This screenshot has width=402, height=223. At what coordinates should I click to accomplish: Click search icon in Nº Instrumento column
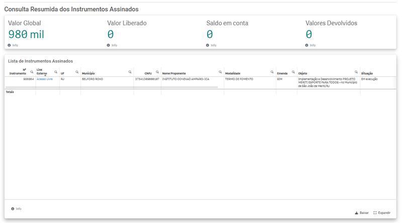point(32,72)
